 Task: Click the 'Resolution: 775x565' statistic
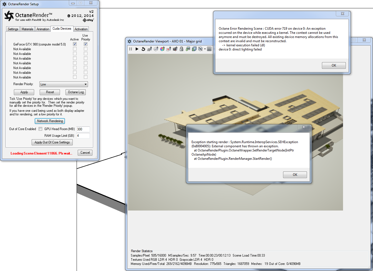click(x=208, y=264)
